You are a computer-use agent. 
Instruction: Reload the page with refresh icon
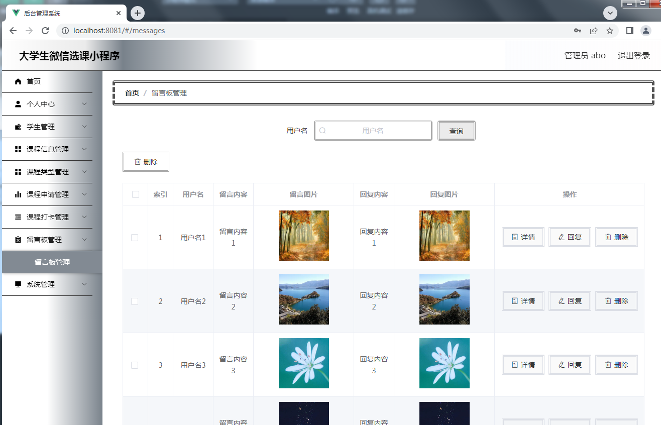(x=45, y=31)
